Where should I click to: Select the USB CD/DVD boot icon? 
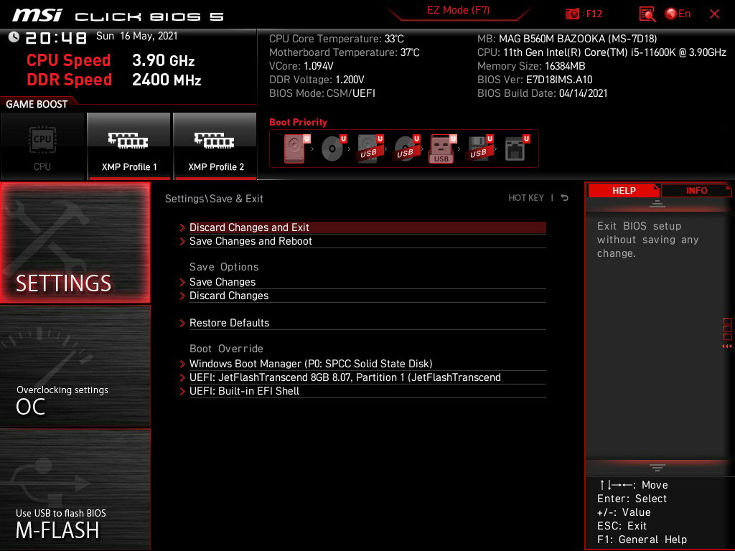(406, 149)
